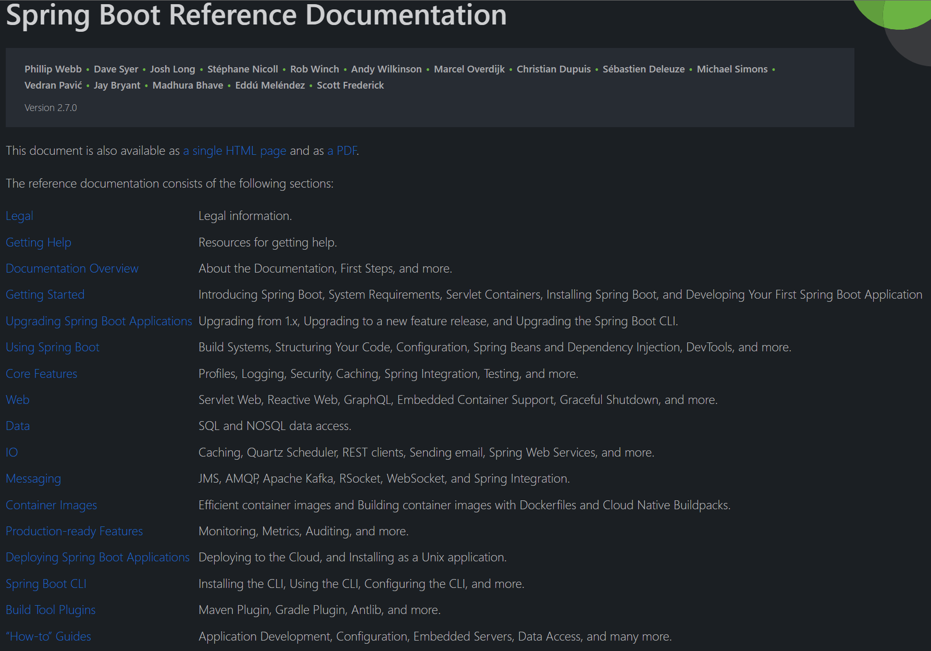
Task: Select author name Vedran Pavić
Action: (53, 85)
